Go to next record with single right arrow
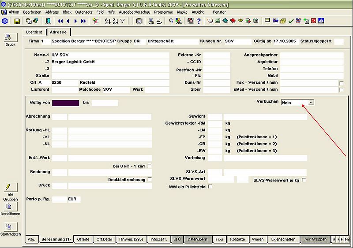 (75, 21)
